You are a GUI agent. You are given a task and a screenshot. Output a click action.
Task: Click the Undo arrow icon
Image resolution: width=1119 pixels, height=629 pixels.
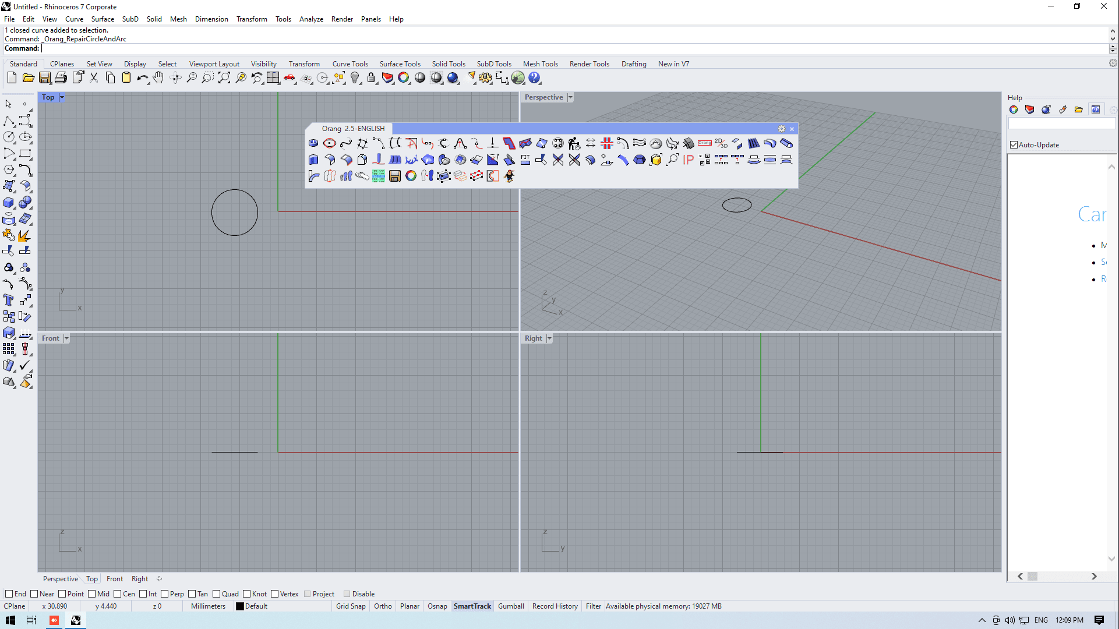[x=142, y=78]
